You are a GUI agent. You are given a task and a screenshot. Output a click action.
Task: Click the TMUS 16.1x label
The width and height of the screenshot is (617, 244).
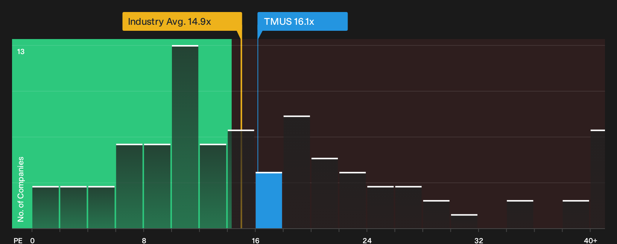302,21
